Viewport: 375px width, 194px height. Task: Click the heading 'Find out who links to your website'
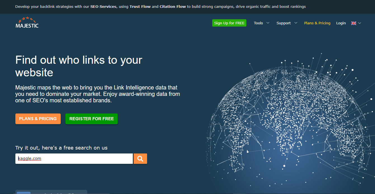point(79,66)
